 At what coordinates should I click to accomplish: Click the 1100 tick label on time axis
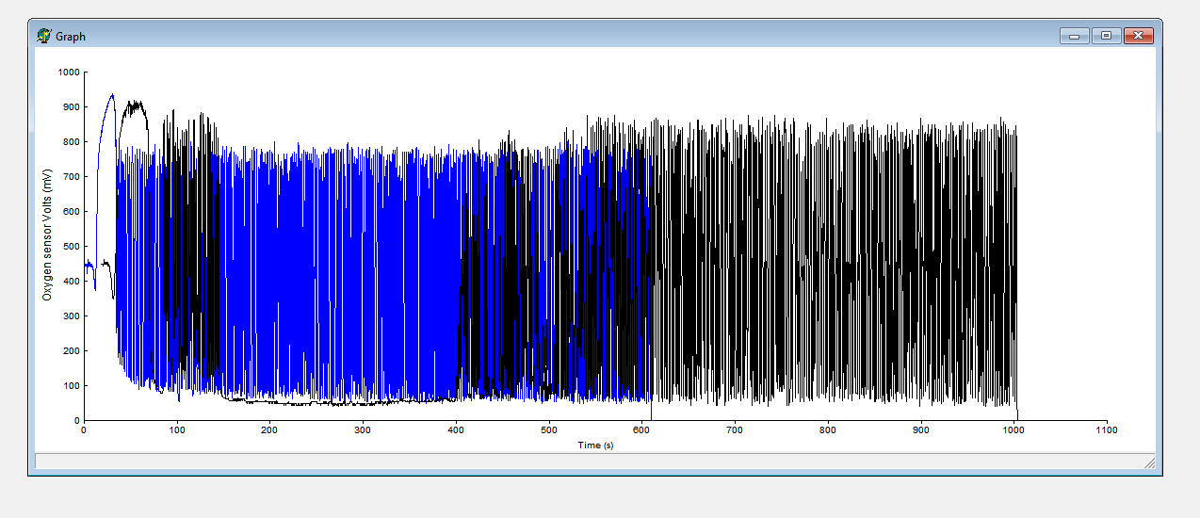(x=1107, y=430)
